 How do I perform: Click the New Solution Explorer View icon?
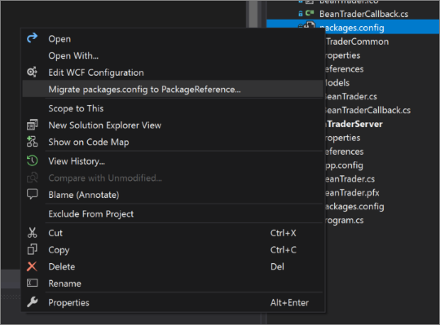pyautogui.click(x=32, y=125)
